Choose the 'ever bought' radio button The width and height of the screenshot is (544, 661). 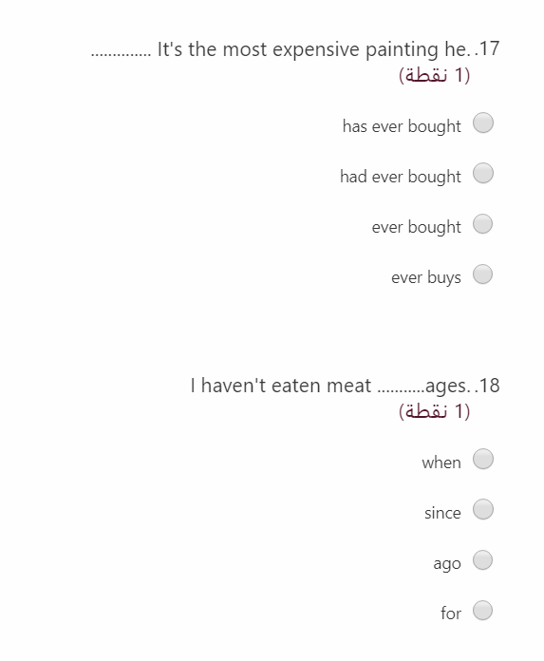(x=483, y=224)
